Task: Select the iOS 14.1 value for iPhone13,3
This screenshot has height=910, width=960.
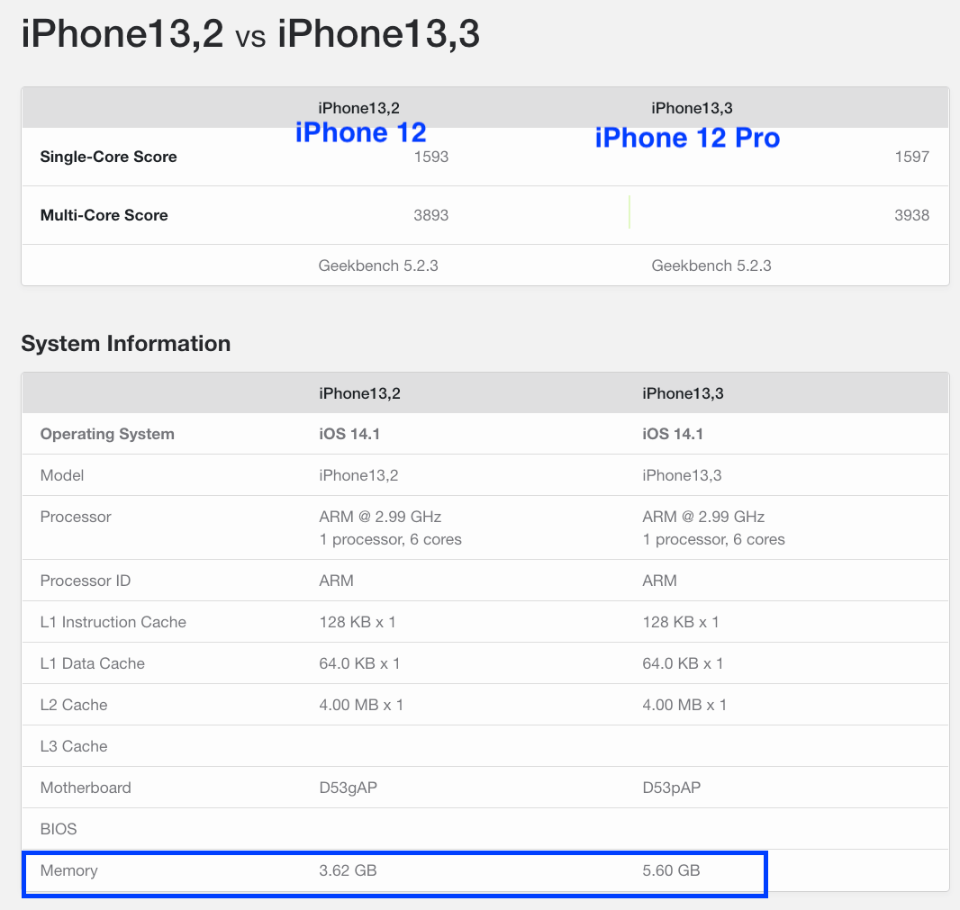Action: [x=673, y=434]
